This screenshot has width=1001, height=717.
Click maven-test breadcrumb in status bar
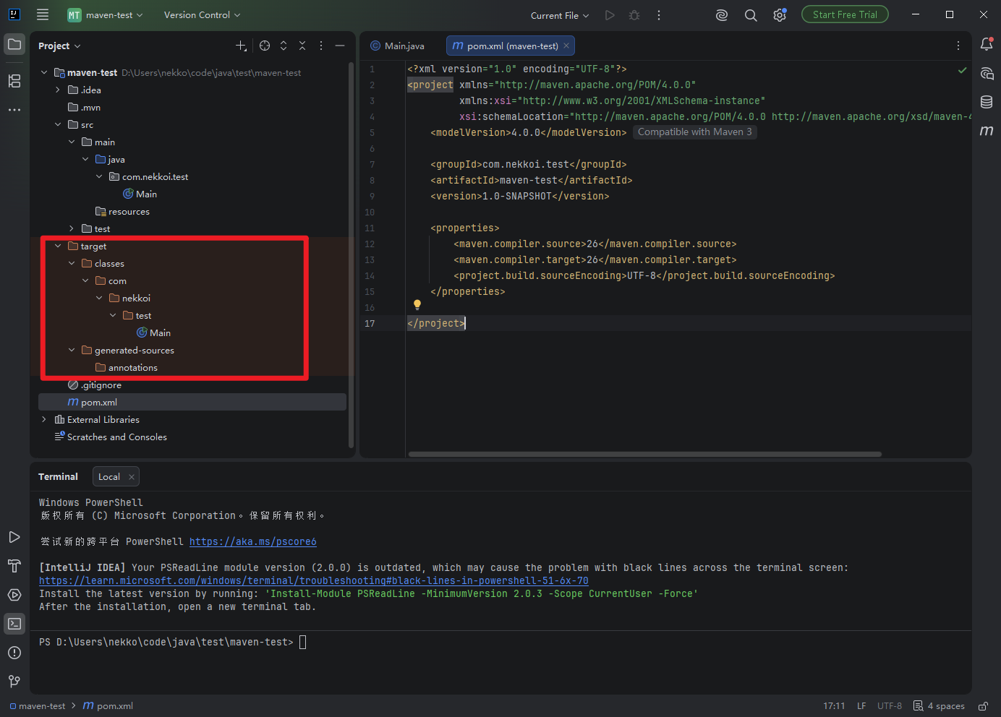point(38,706)
